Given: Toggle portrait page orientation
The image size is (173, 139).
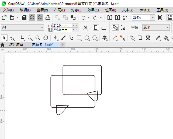Looking at the screenshot, I should click(x=96, y=27).
